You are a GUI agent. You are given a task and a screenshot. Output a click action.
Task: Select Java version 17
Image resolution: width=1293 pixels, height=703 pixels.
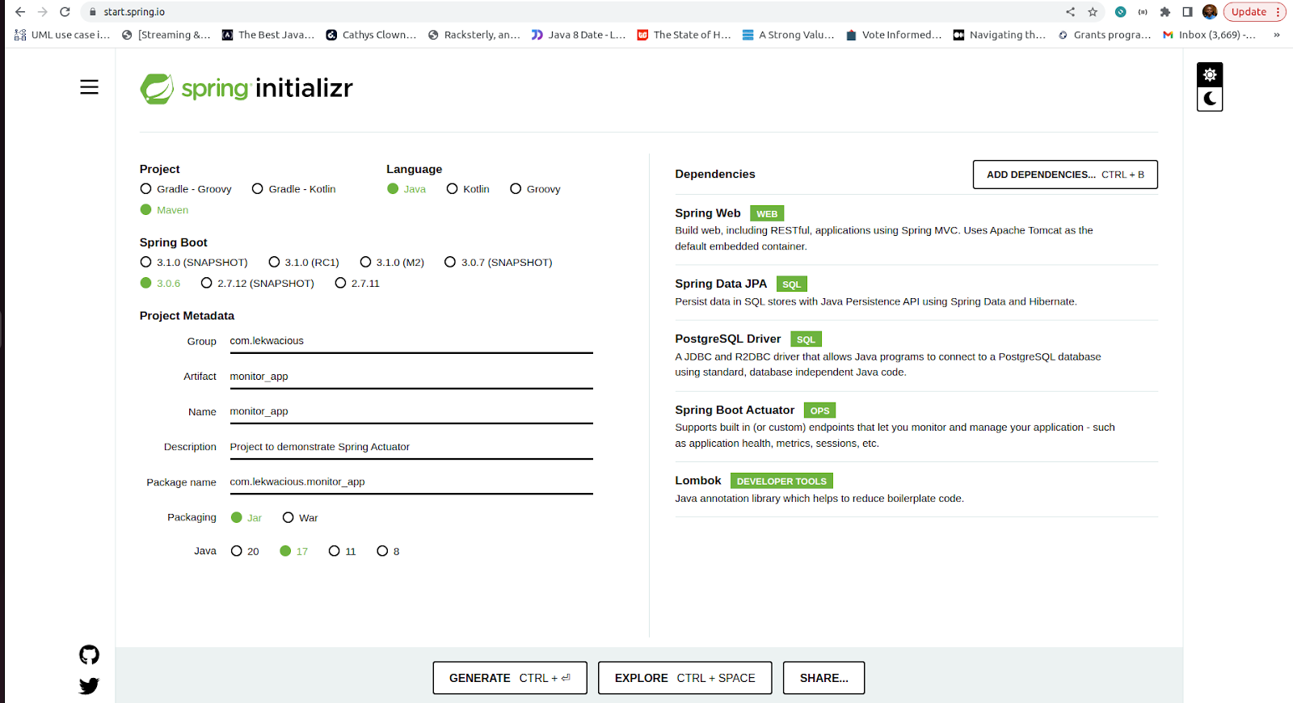click(x=293, y=551)
